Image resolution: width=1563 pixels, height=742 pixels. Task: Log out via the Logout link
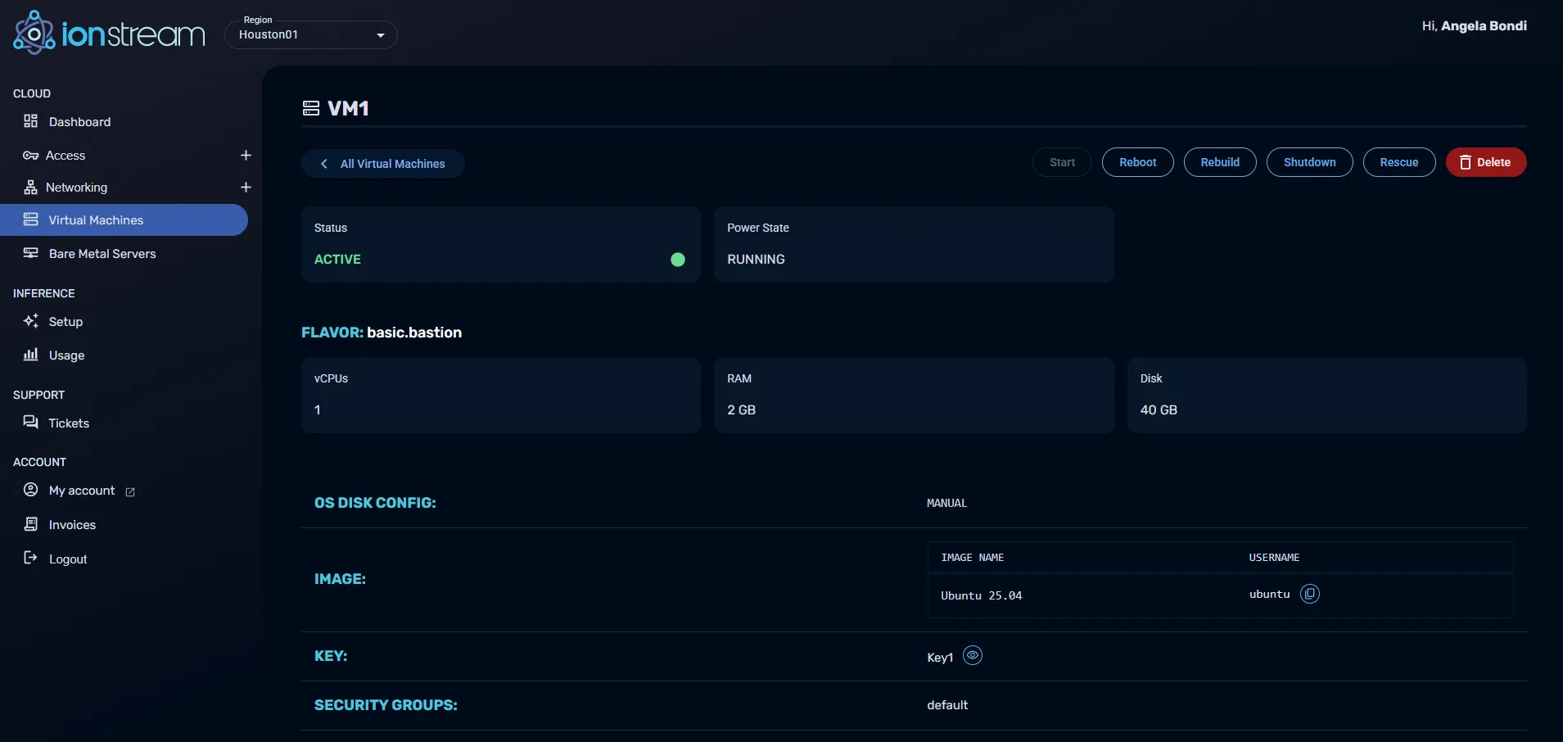point(68,559)
